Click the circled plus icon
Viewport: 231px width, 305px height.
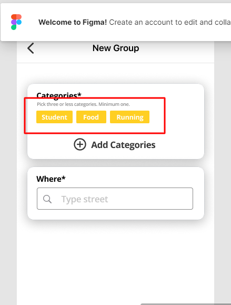[x=80, y=144]
